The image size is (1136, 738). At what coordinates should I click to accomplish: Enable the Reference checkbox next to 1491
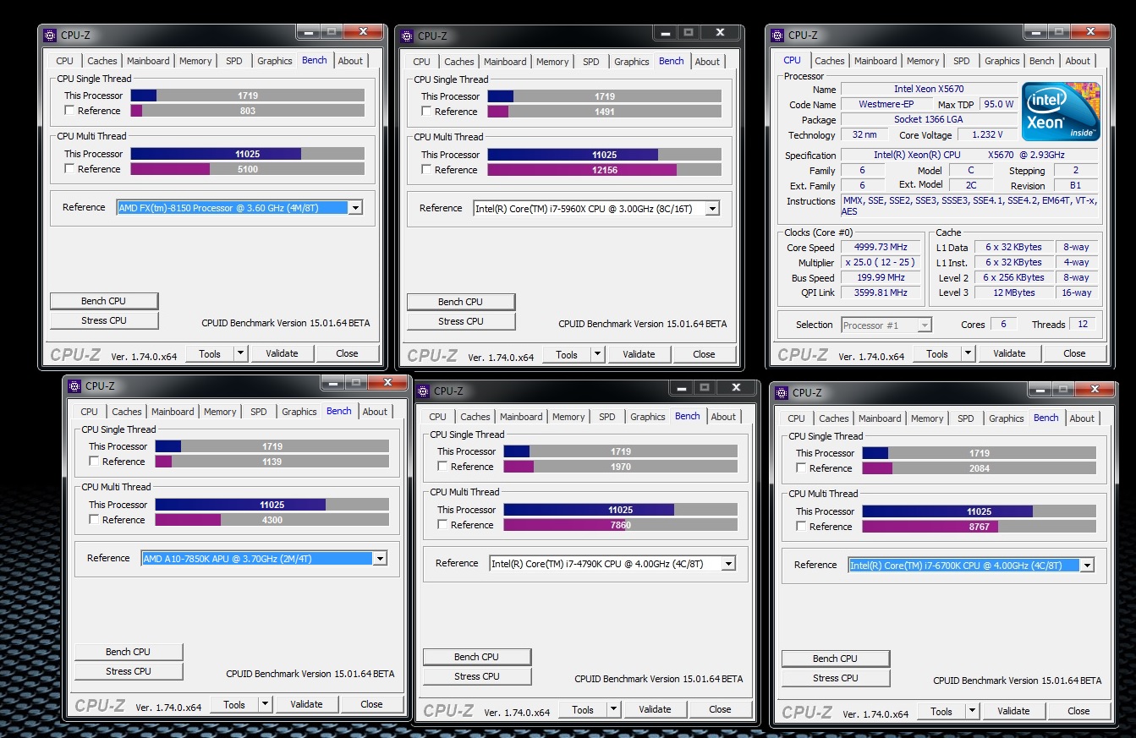coord(426,112)
